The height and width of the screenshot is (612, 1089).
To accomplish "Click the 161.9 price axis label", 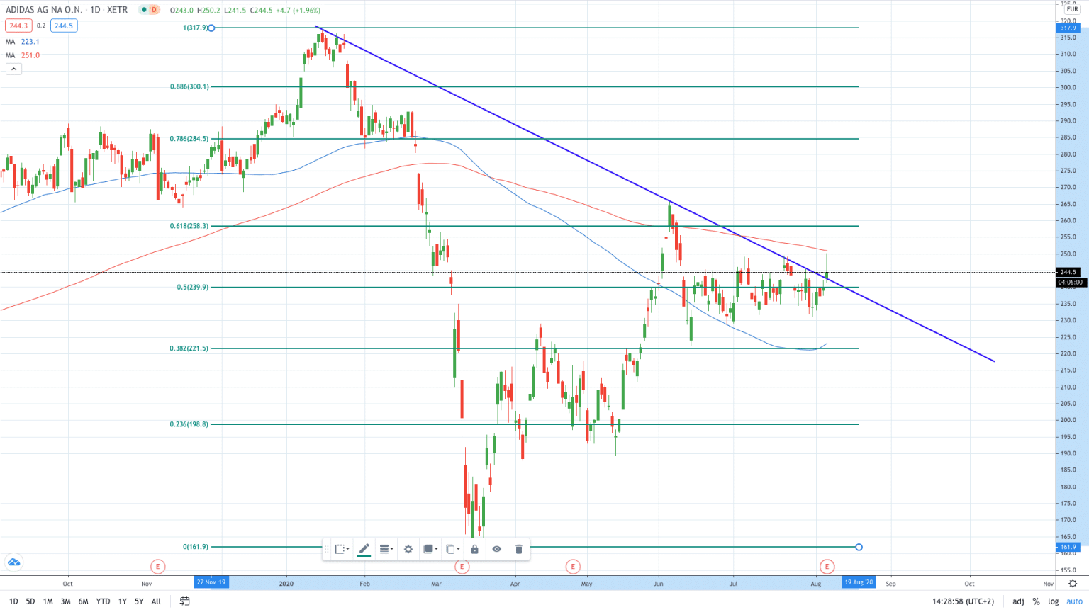I will pyautogui.click(x=1068, y=547).
